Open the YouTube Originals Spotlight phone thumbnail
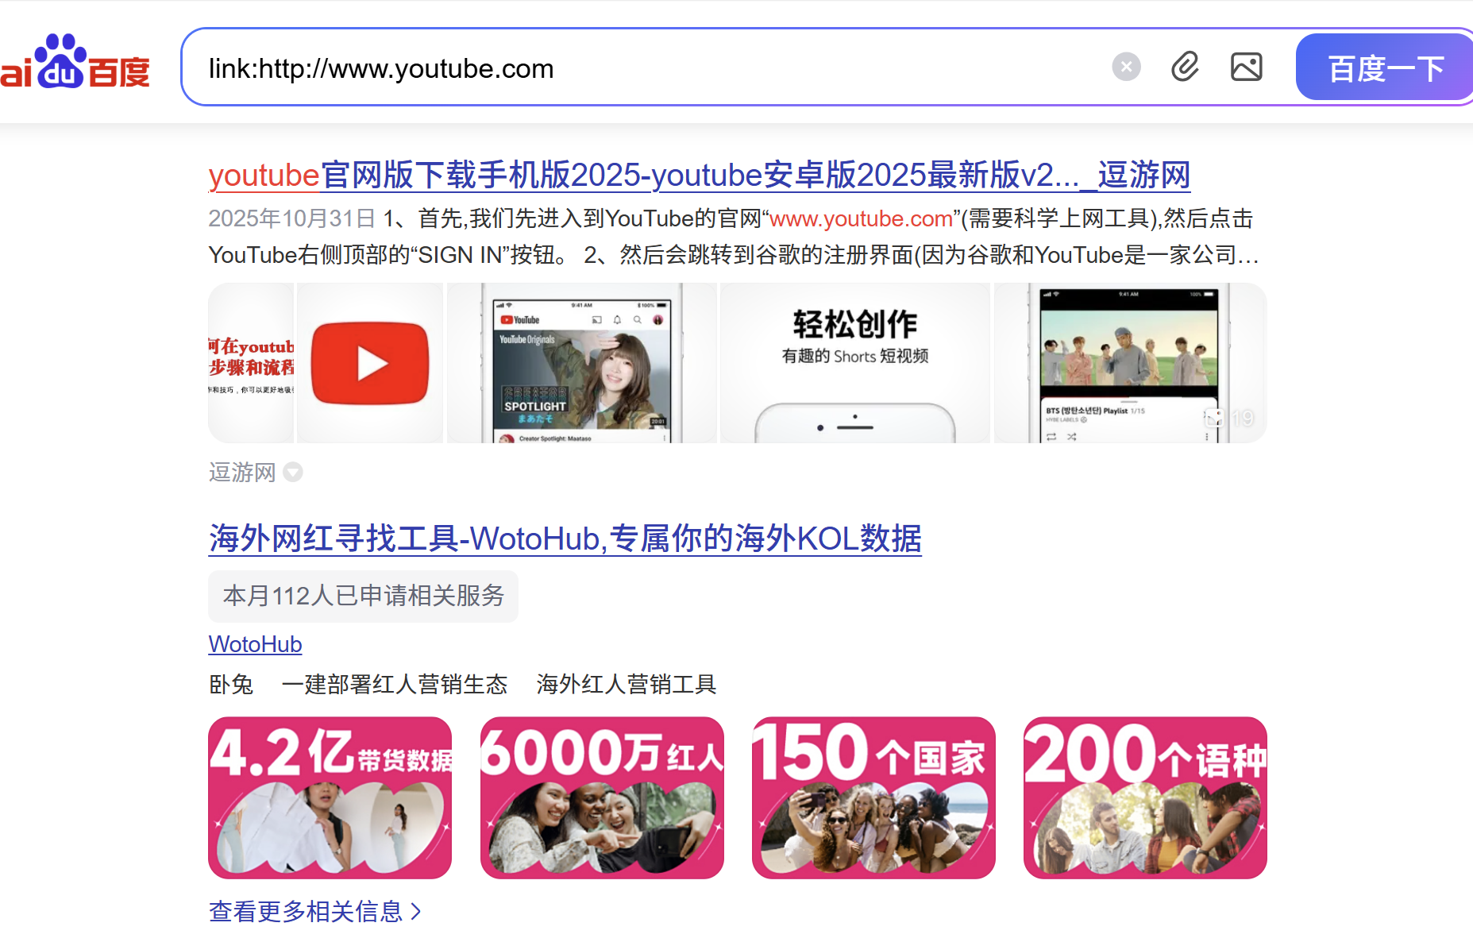Viewport: 1473px width, 942px height. pos(581,363)
